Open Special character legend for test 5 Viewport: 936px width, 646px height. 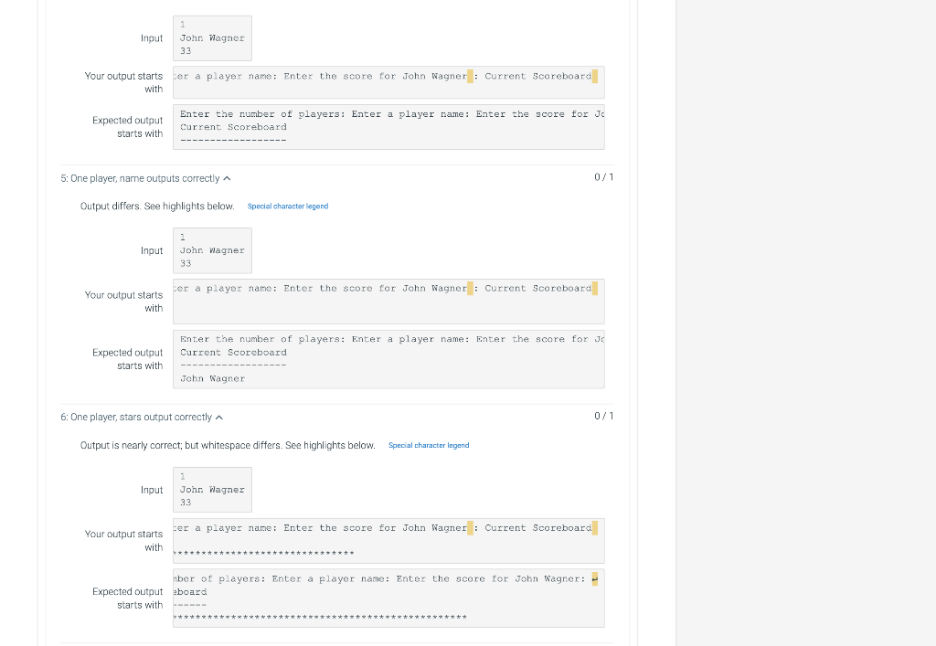click(287, 207)
